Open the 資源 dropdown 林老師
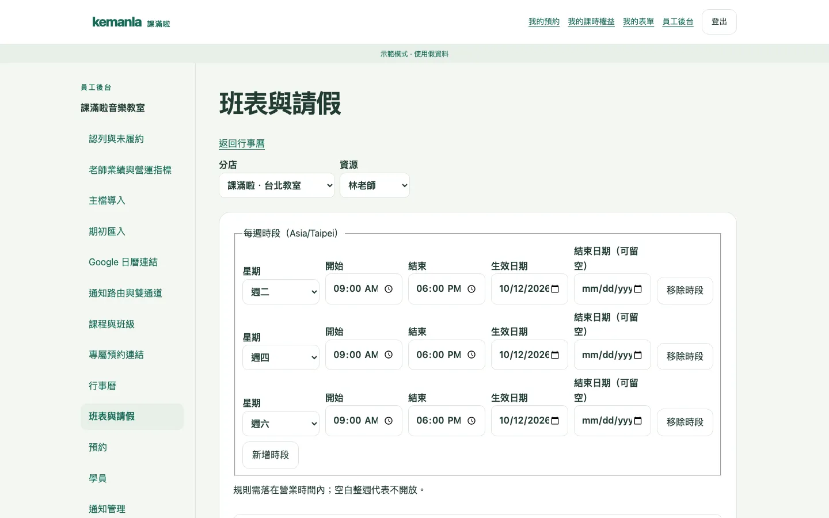Screen dimensions: 829x518 (375, 185)
